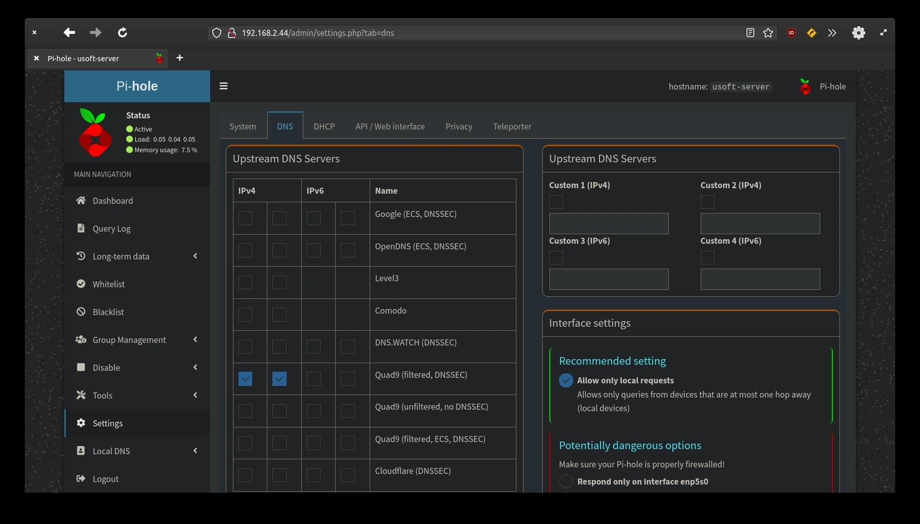Switch to the Privacy tab

[x=459, y=126]
